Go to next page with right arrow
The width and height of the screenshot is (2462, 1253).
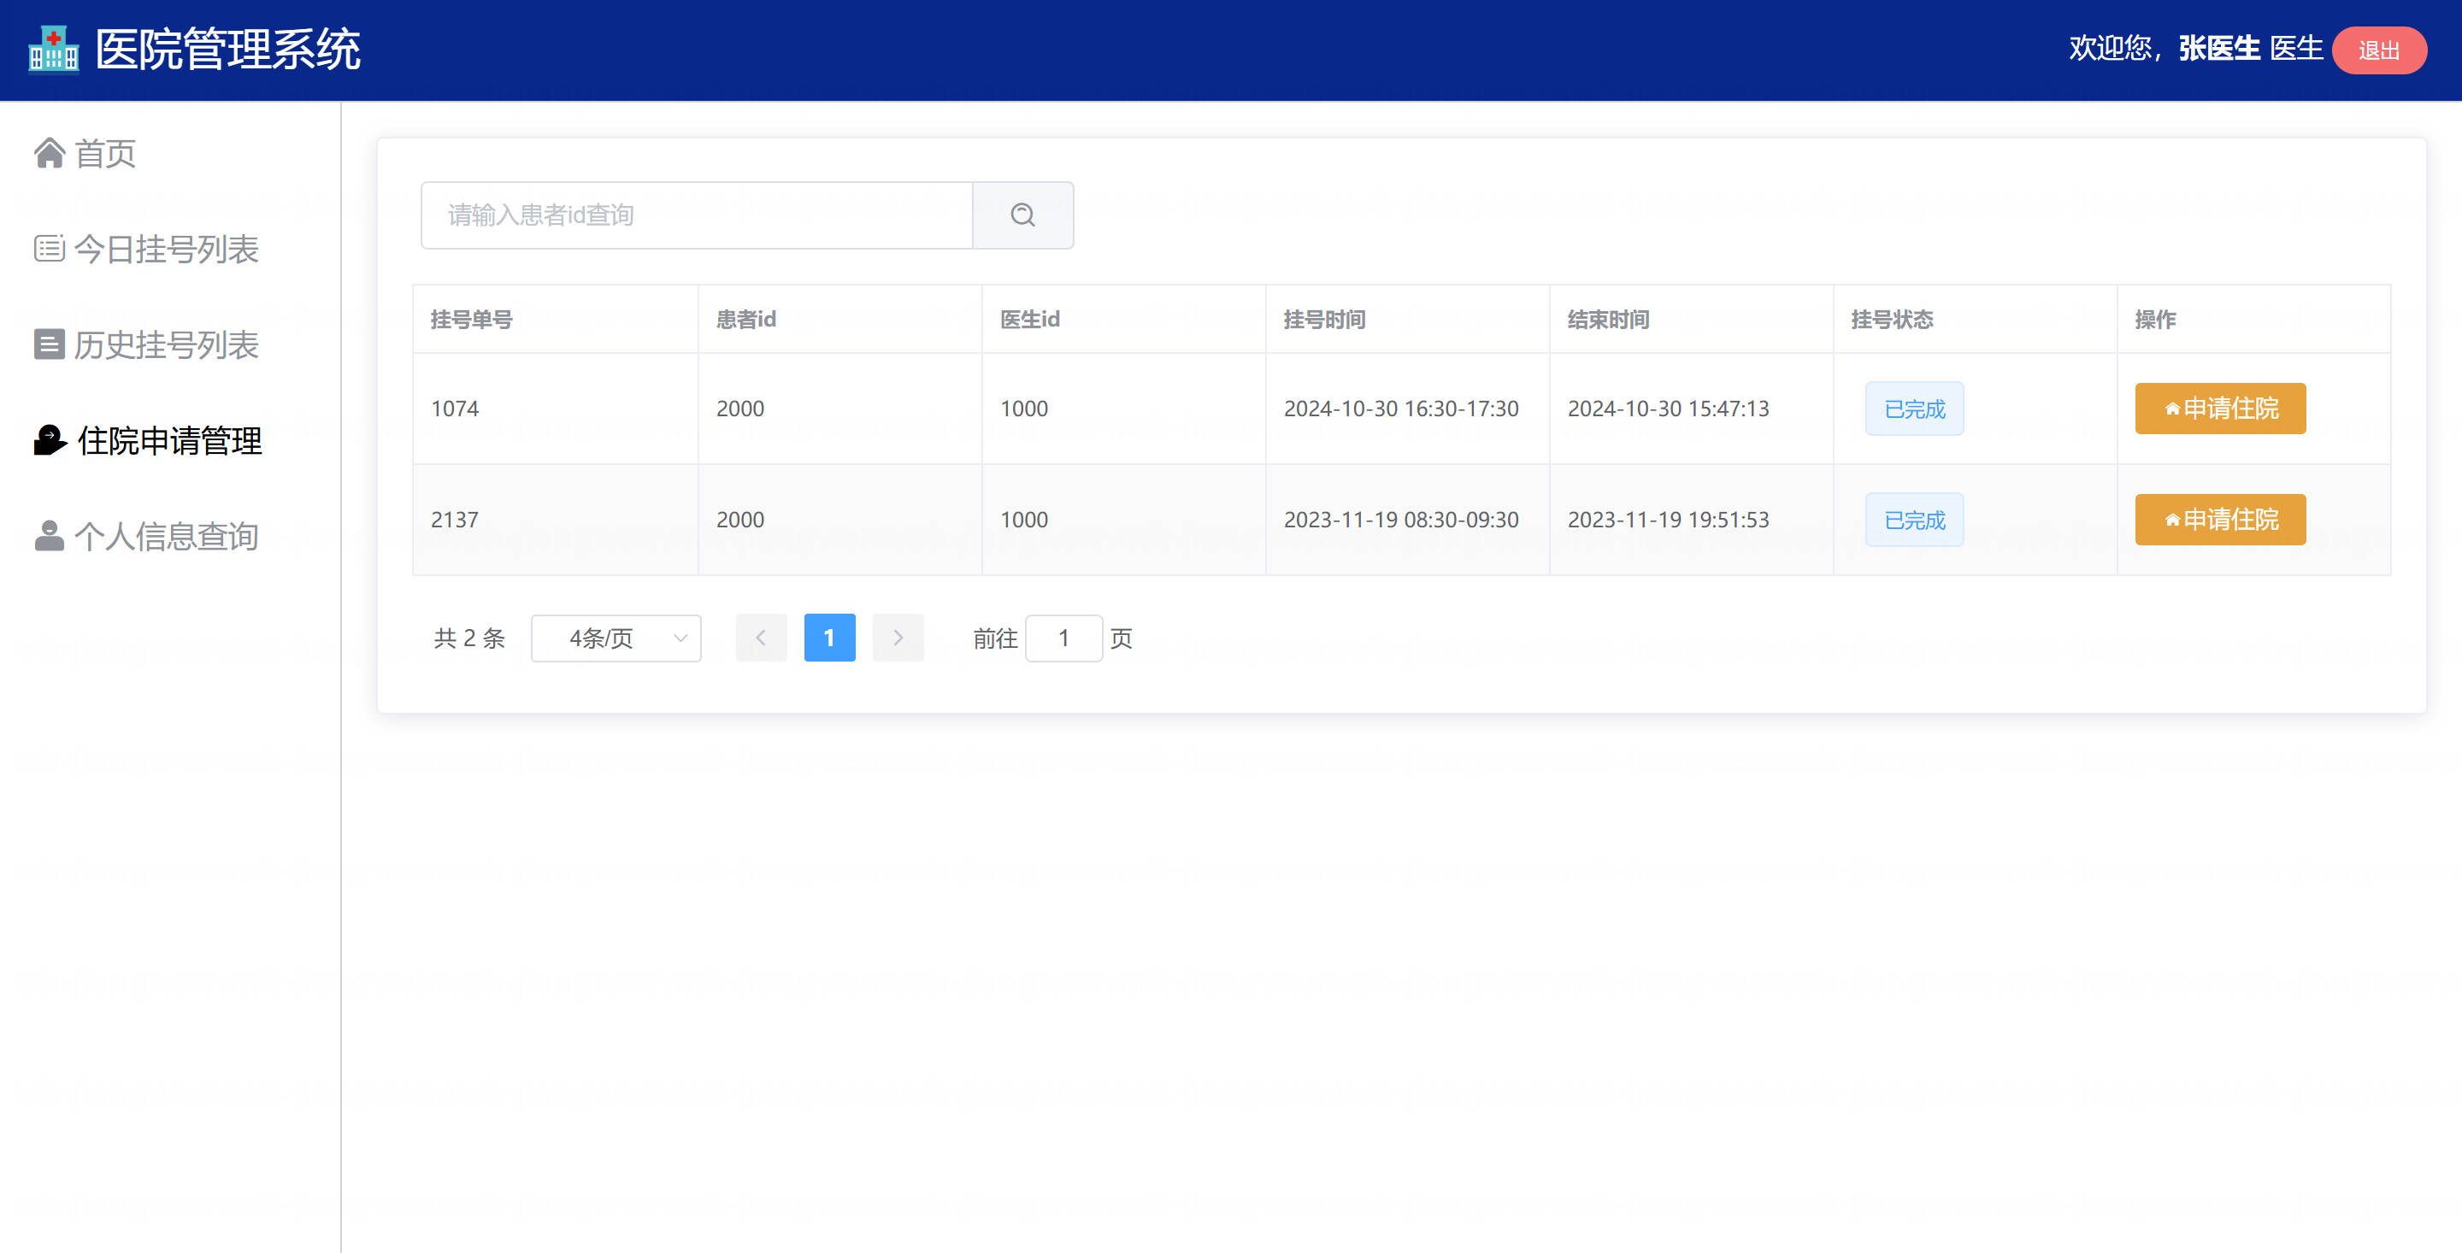[898, 638]
